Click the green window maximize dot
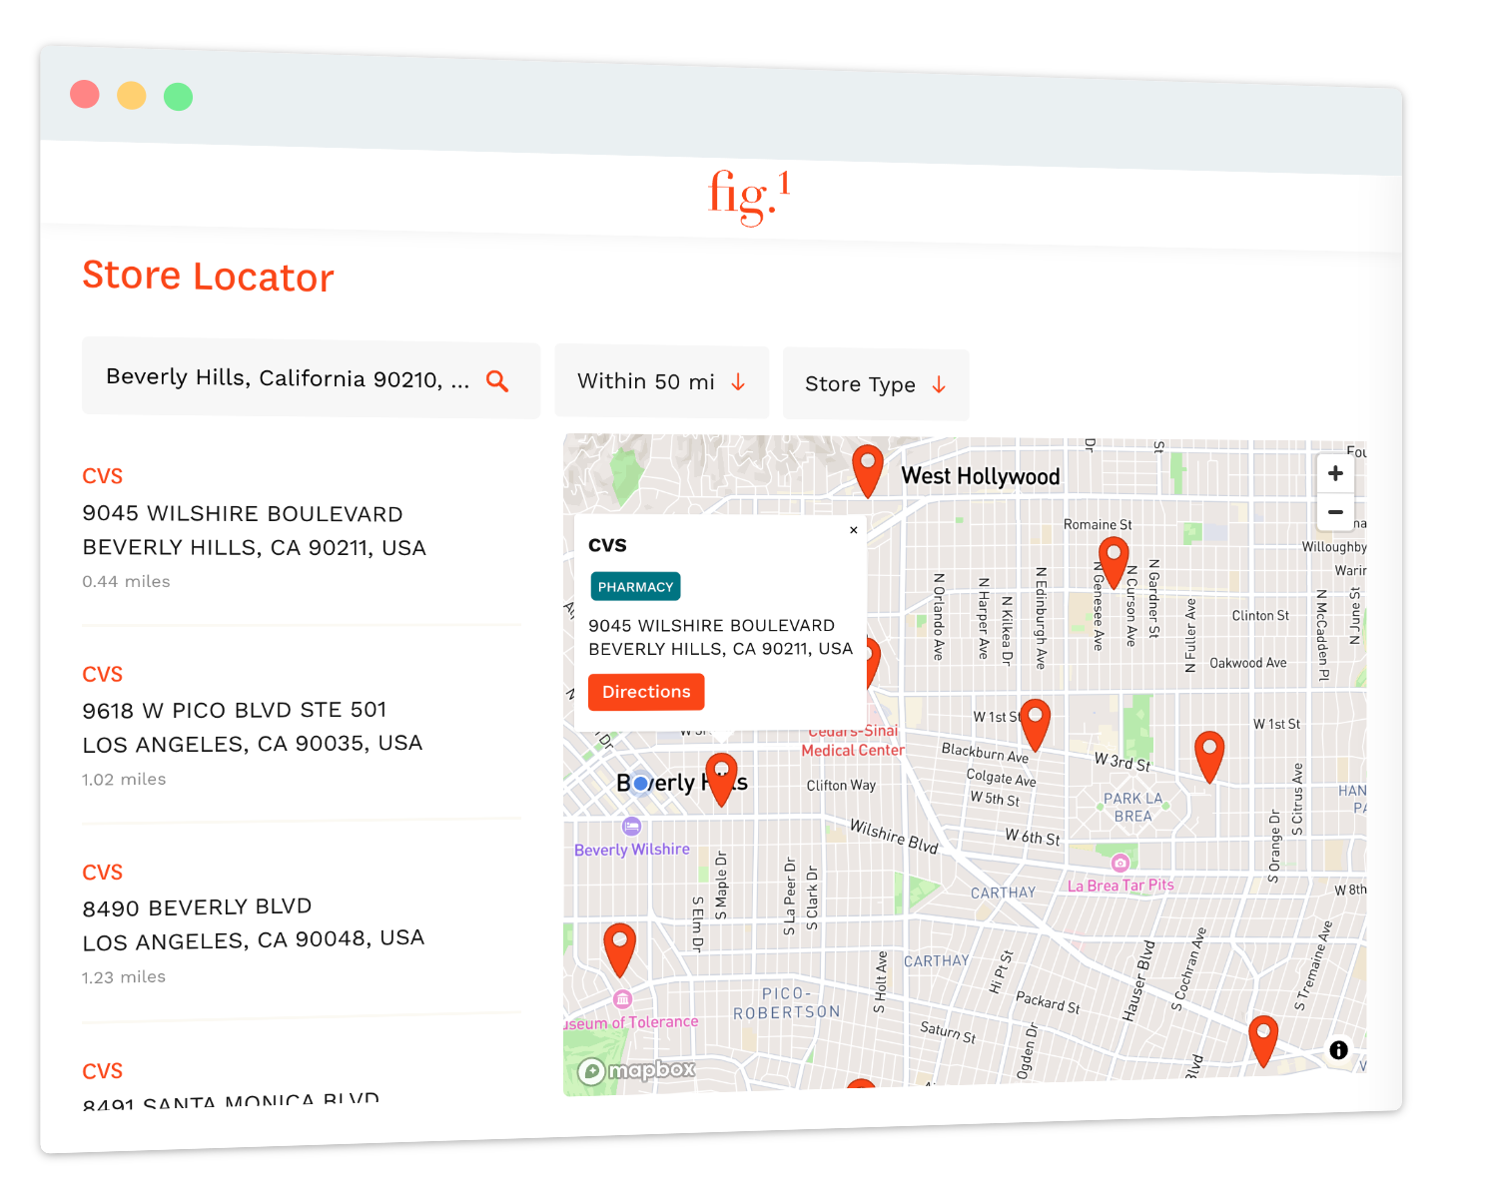 179,97
